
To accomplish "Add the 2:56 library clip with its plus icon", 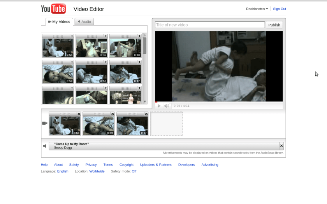I will (x=72, y=36).
